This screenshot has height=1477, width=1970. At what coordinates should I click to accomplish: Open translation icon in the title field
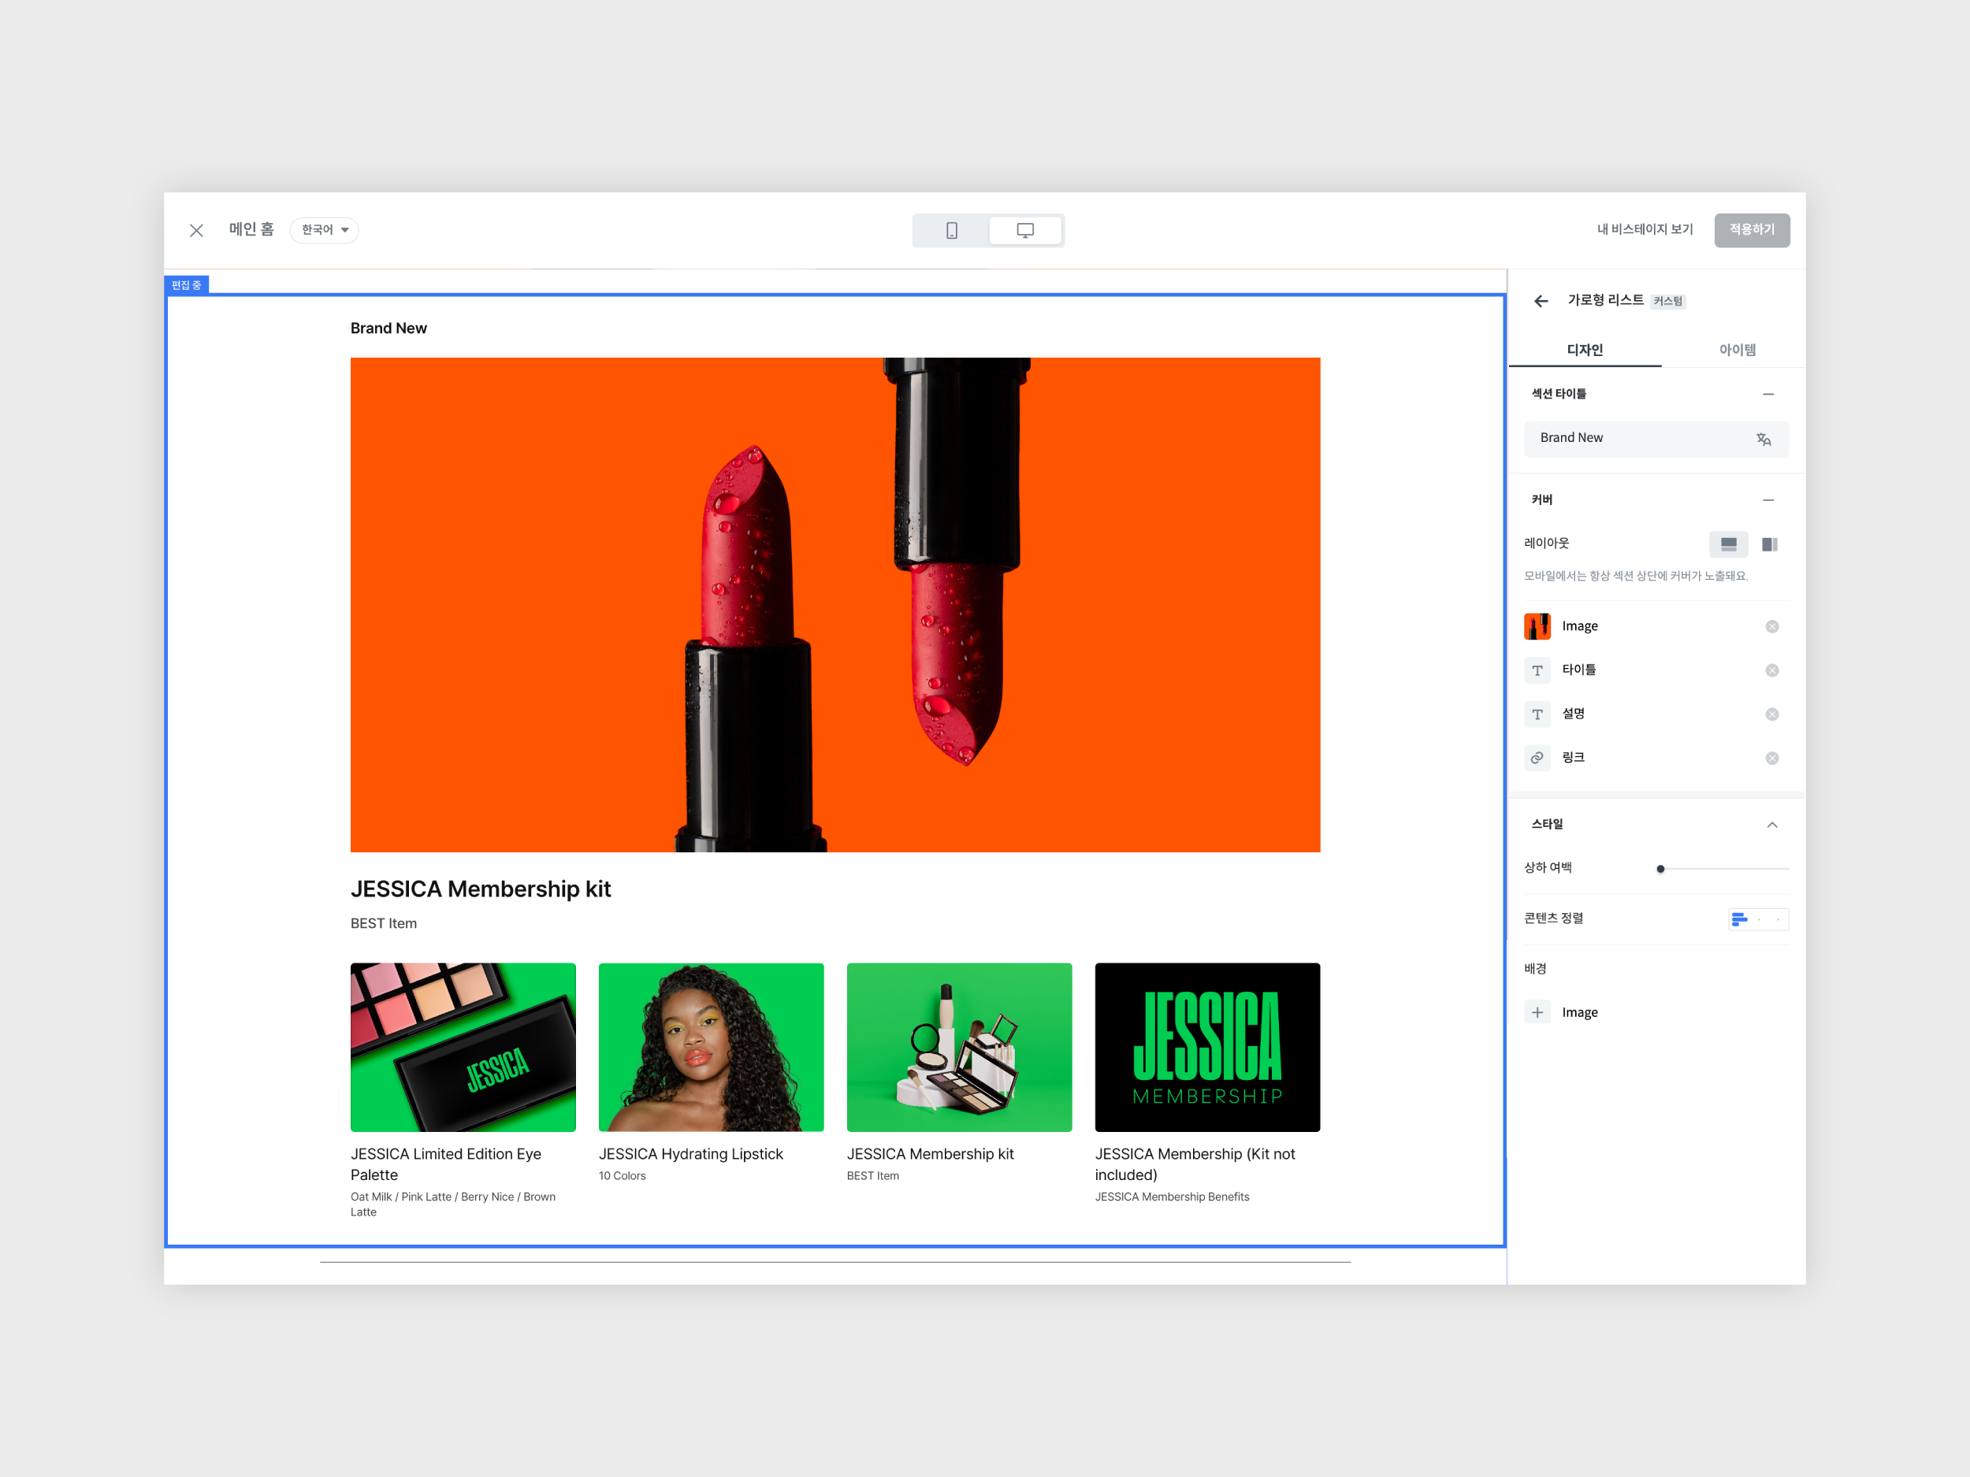tap(1763, 439)
